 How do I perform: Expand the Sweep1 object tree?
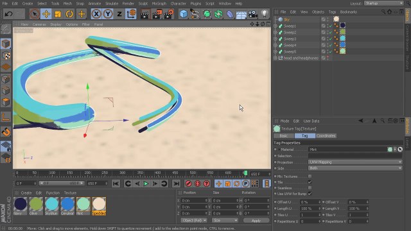(275, 26)
